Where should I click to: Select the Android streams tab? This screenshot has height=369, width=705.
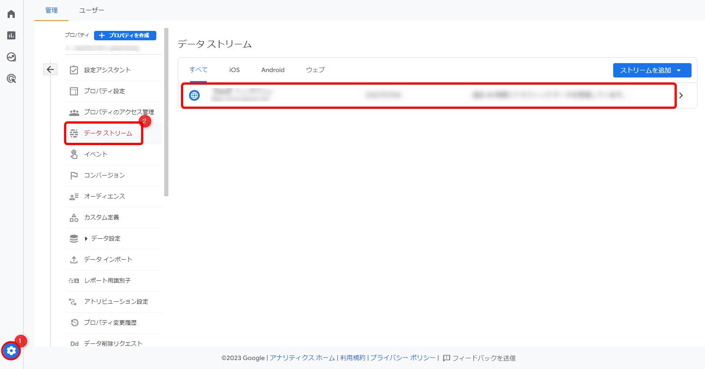pos(273,70)
